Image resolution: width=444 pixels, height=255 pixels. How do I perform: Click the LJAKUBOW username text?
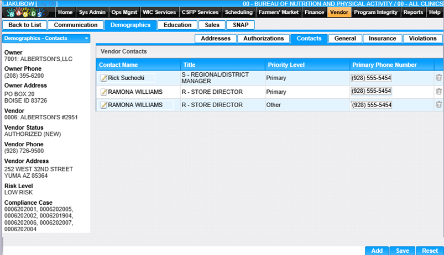point(18,4)
